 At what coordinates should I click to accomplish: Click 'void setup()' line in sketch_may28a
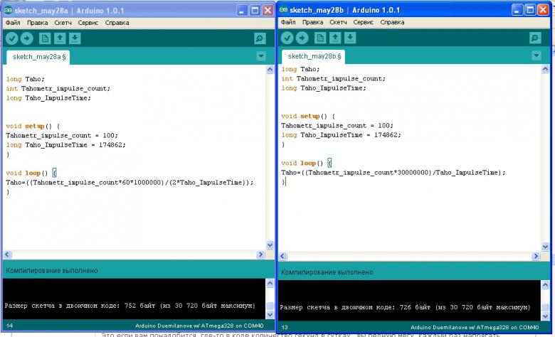pos(33,126)
